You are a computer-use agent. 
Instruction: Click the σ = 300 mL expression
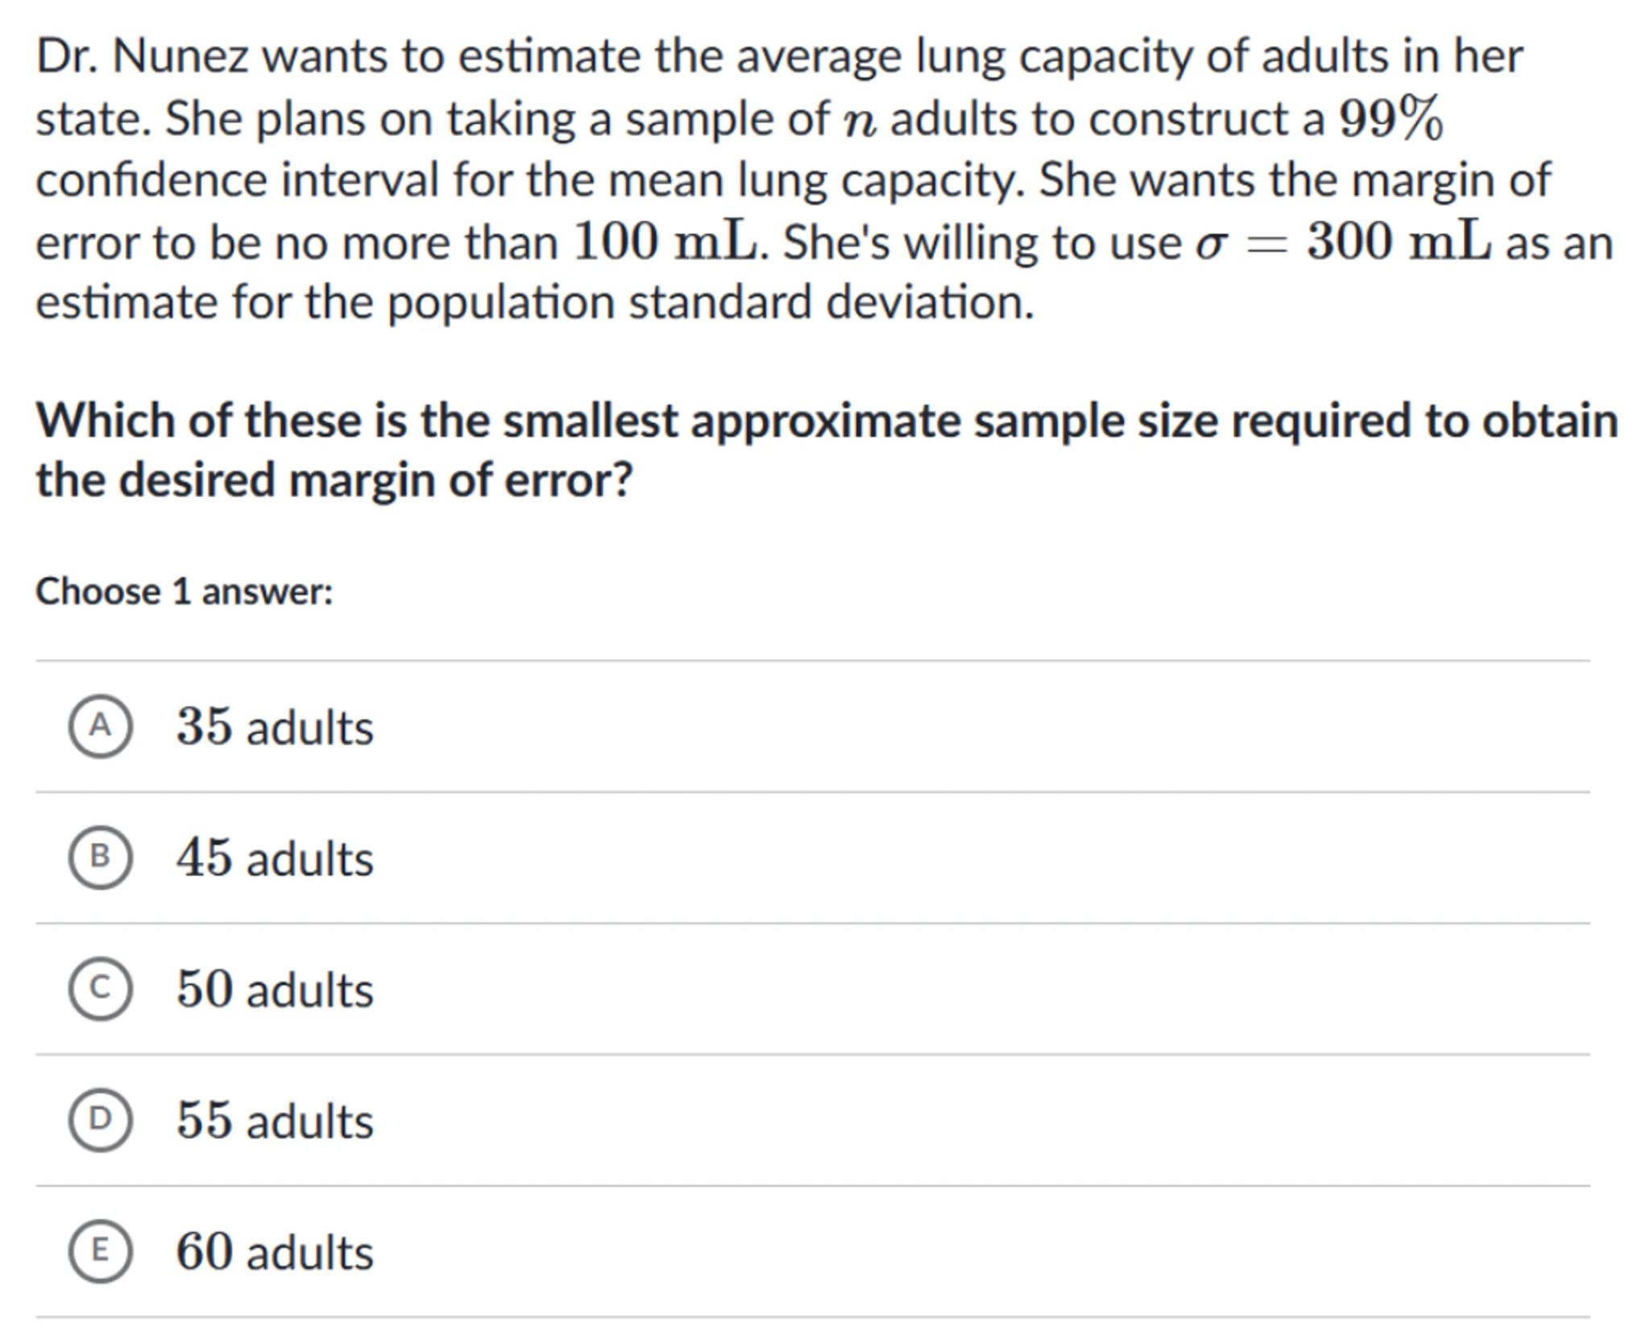tap(1343, 242)
